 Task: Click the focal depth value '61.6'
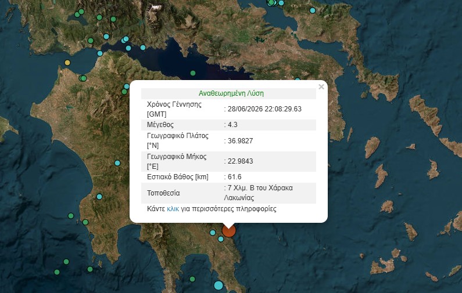pos(235,177)
